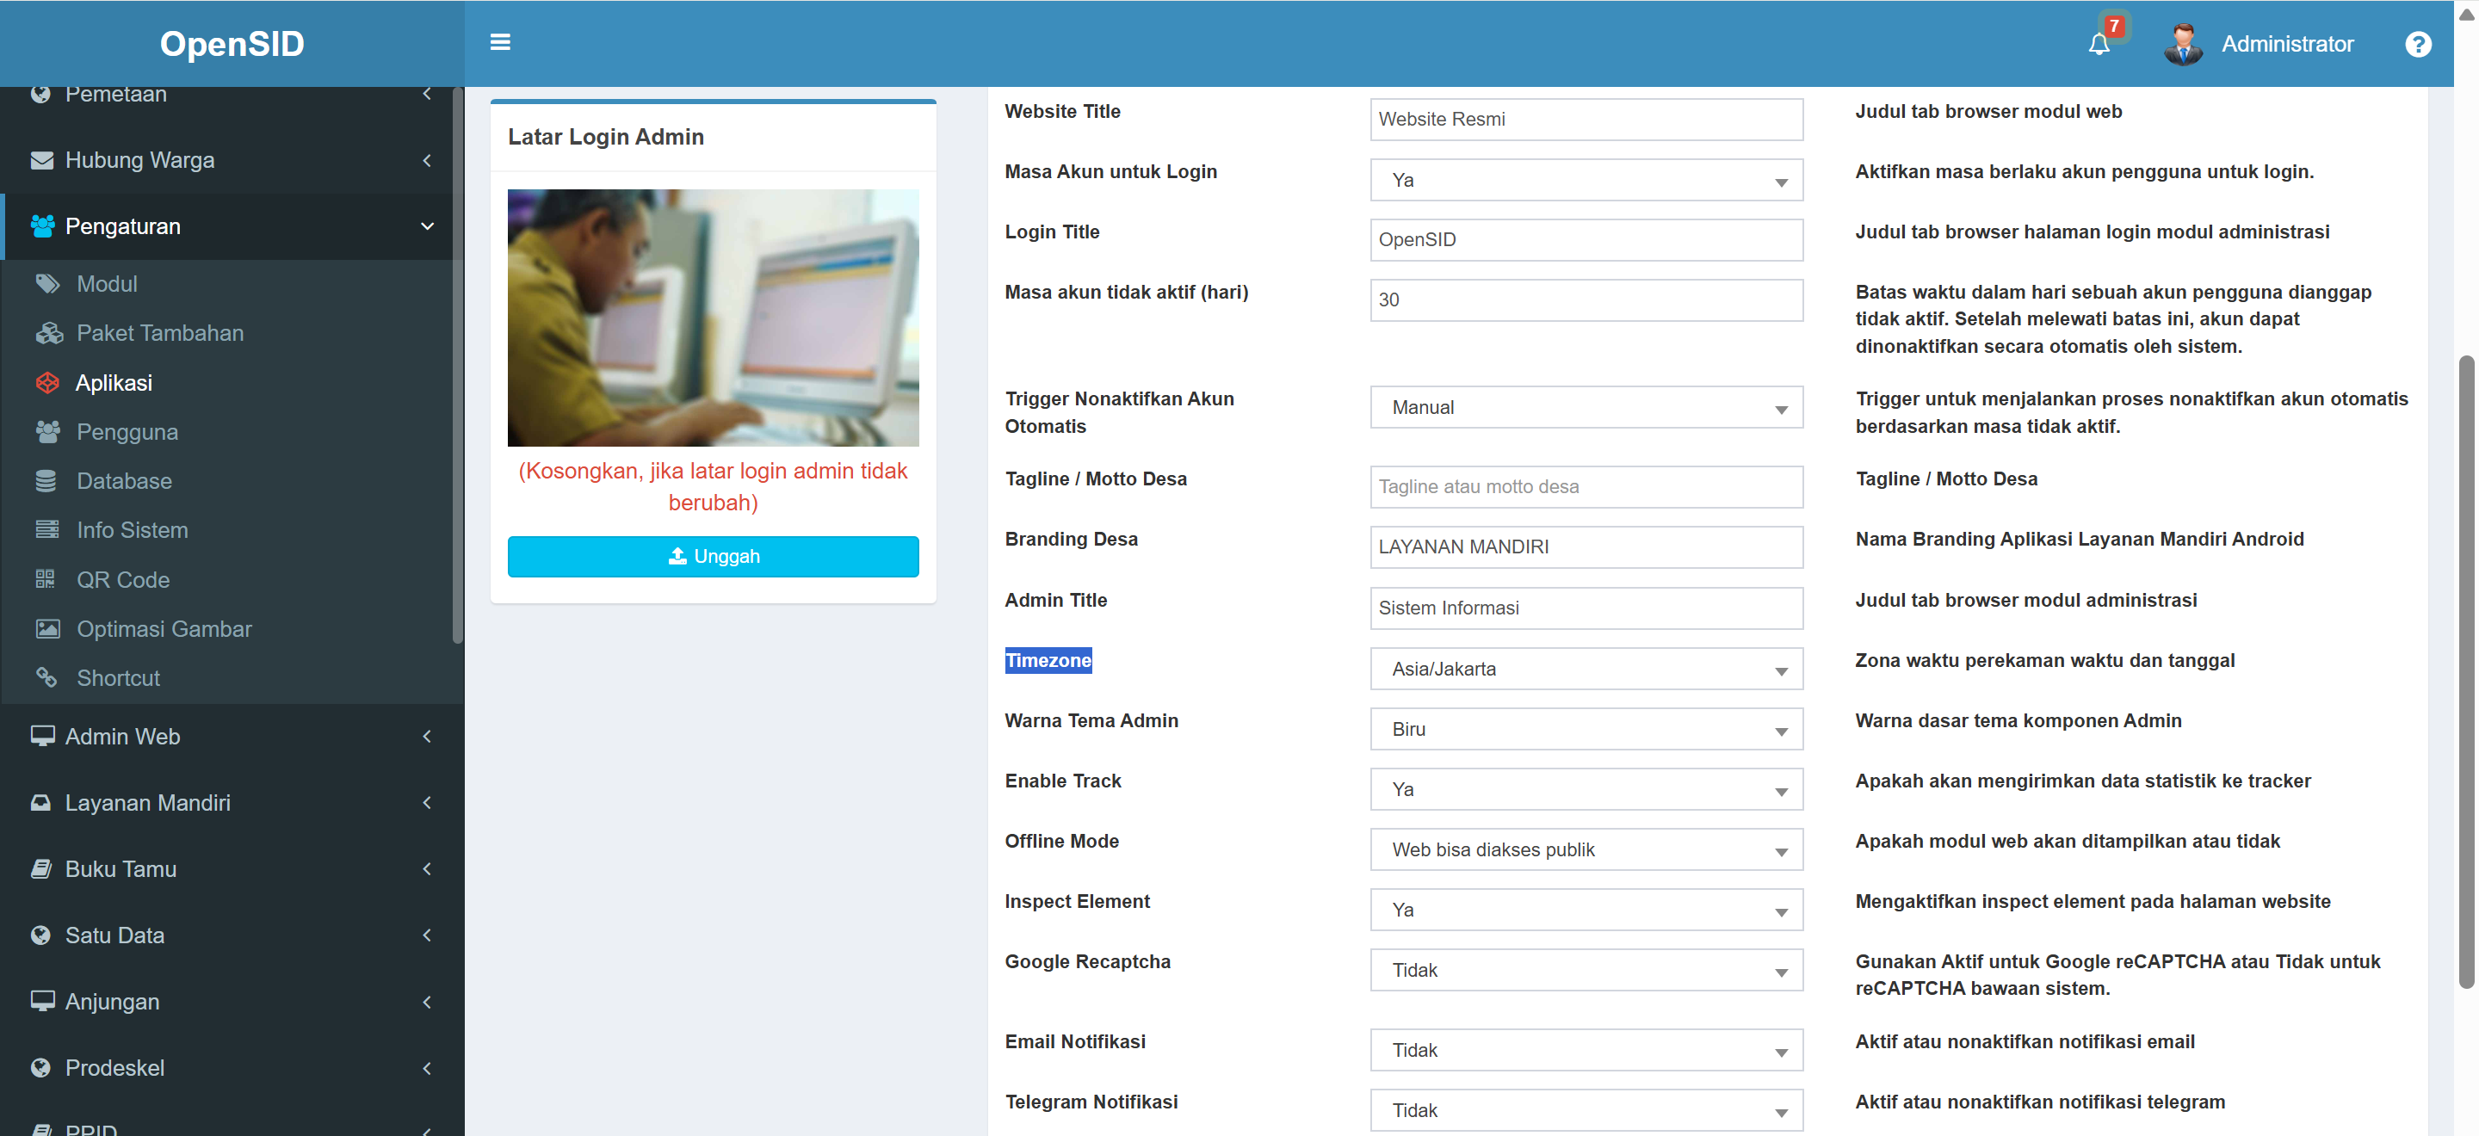Viewport: 2479px width, 1136px height.
Task: Click the Database stack icon
Action: coord(46,481)
